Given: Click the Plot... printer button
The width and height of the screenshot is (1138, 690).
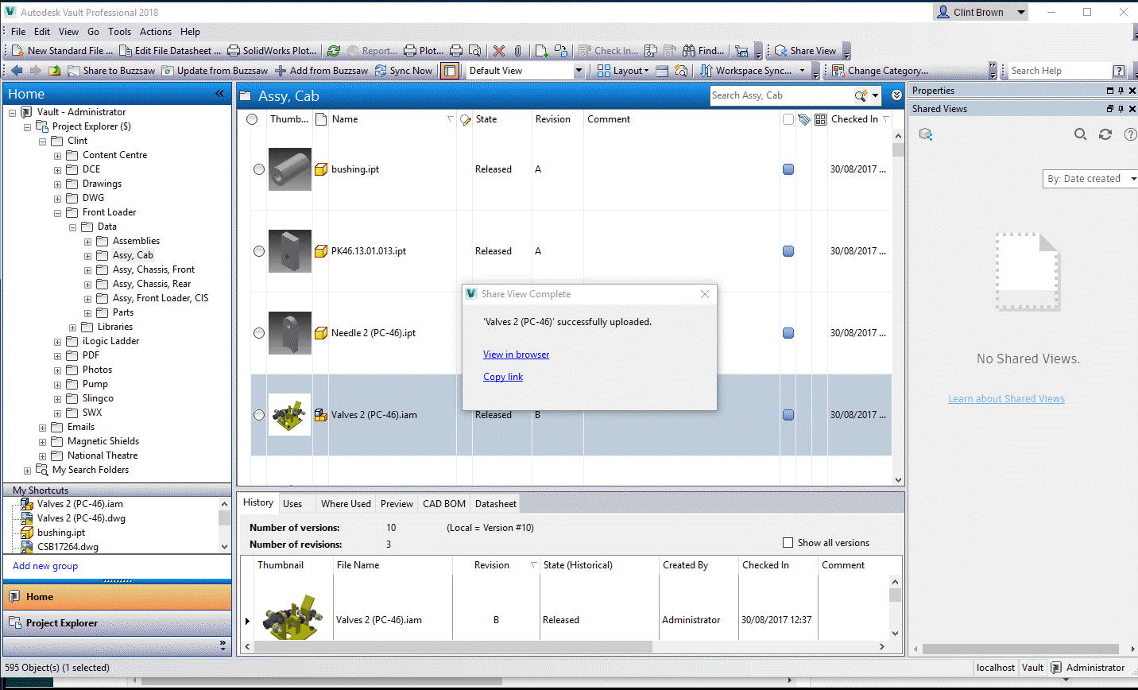Looking at the screenshot, I should tap(424, 51).
